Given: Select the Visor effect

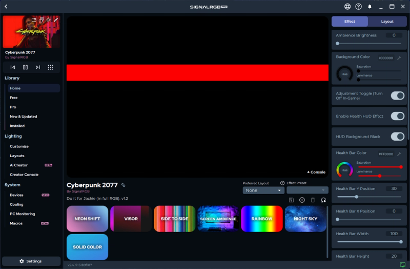Looking at the screenshot, I should (131, 219).
